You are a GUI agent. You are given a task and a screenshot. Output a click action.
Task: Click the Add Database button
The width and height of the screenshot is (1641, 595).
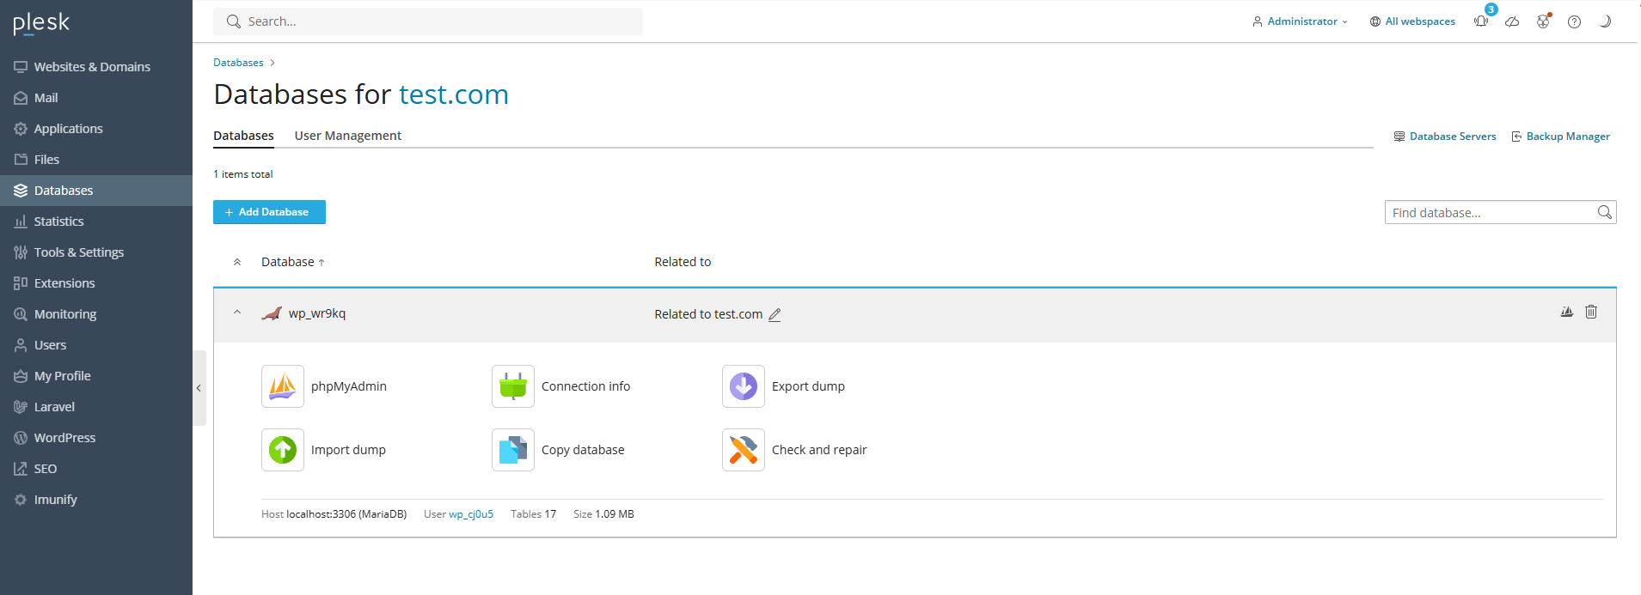pyautogui.click(x=269, y=212)
